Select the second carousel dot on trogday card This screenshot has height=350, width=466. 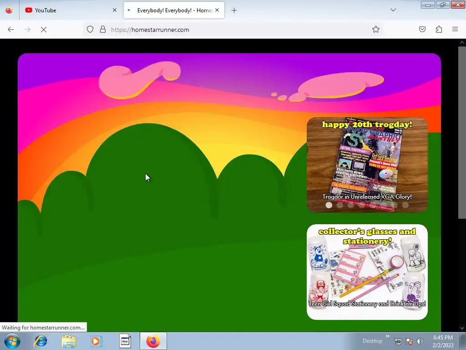coord(339,205)
